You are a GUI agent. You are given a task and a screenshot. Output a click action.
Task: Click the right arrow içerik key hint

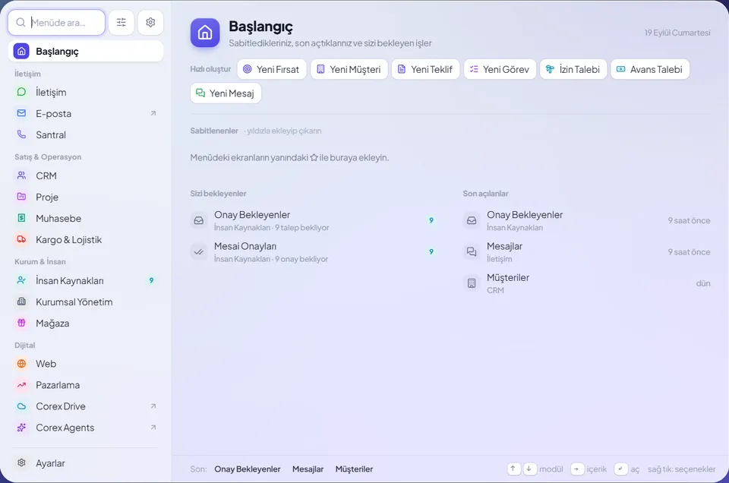[x=576, y=469]
